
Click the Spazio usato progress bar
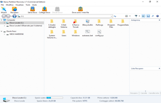(55, 98)
